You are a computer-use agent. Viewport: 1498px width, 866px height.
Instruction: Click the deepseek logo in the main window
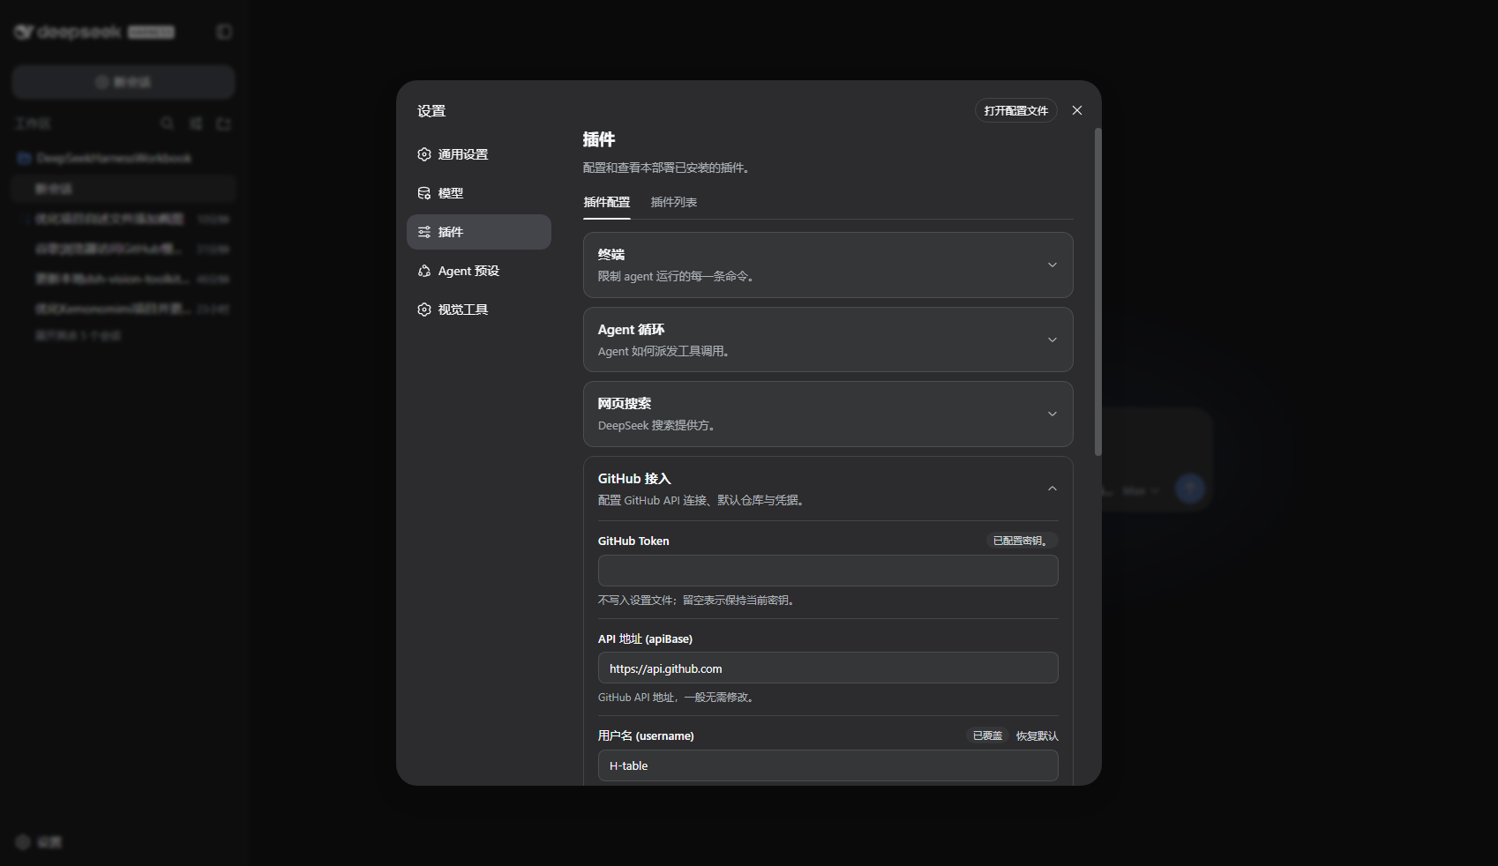[x=68, y=32]
